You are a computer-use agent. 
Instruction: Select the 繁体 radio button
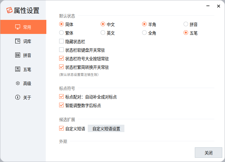pyautogui.click(x=61, y=33)
